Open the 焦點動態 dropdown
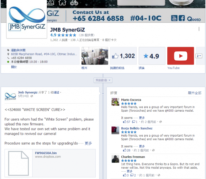The image size is (206, 179). 103,80
